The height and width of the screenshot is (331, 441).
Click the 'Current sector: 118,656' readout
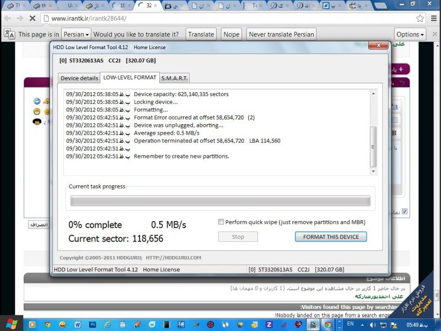(116, 239)
